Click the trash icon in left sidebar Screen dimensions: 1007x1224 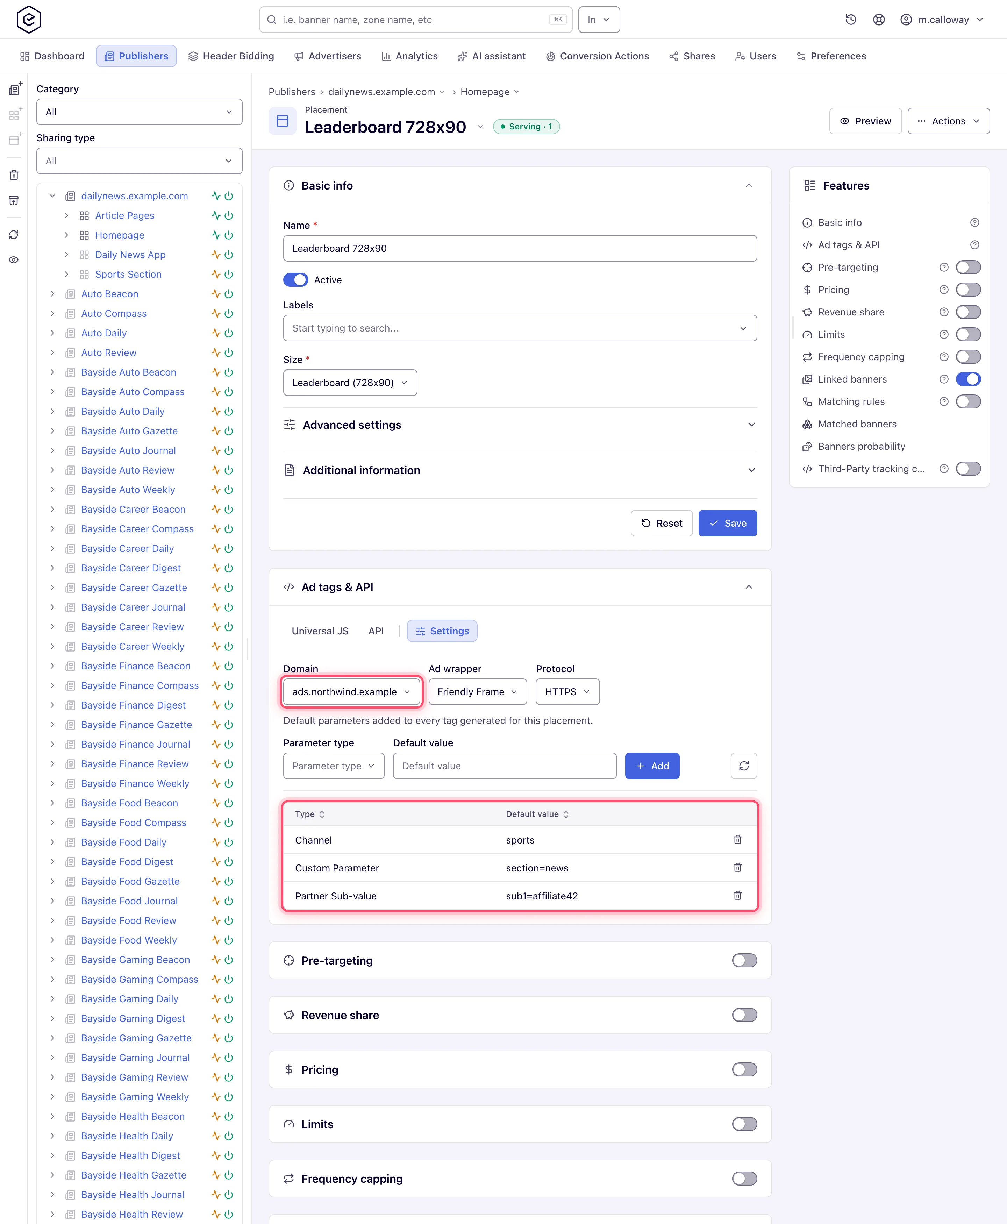tap(14, 175)
